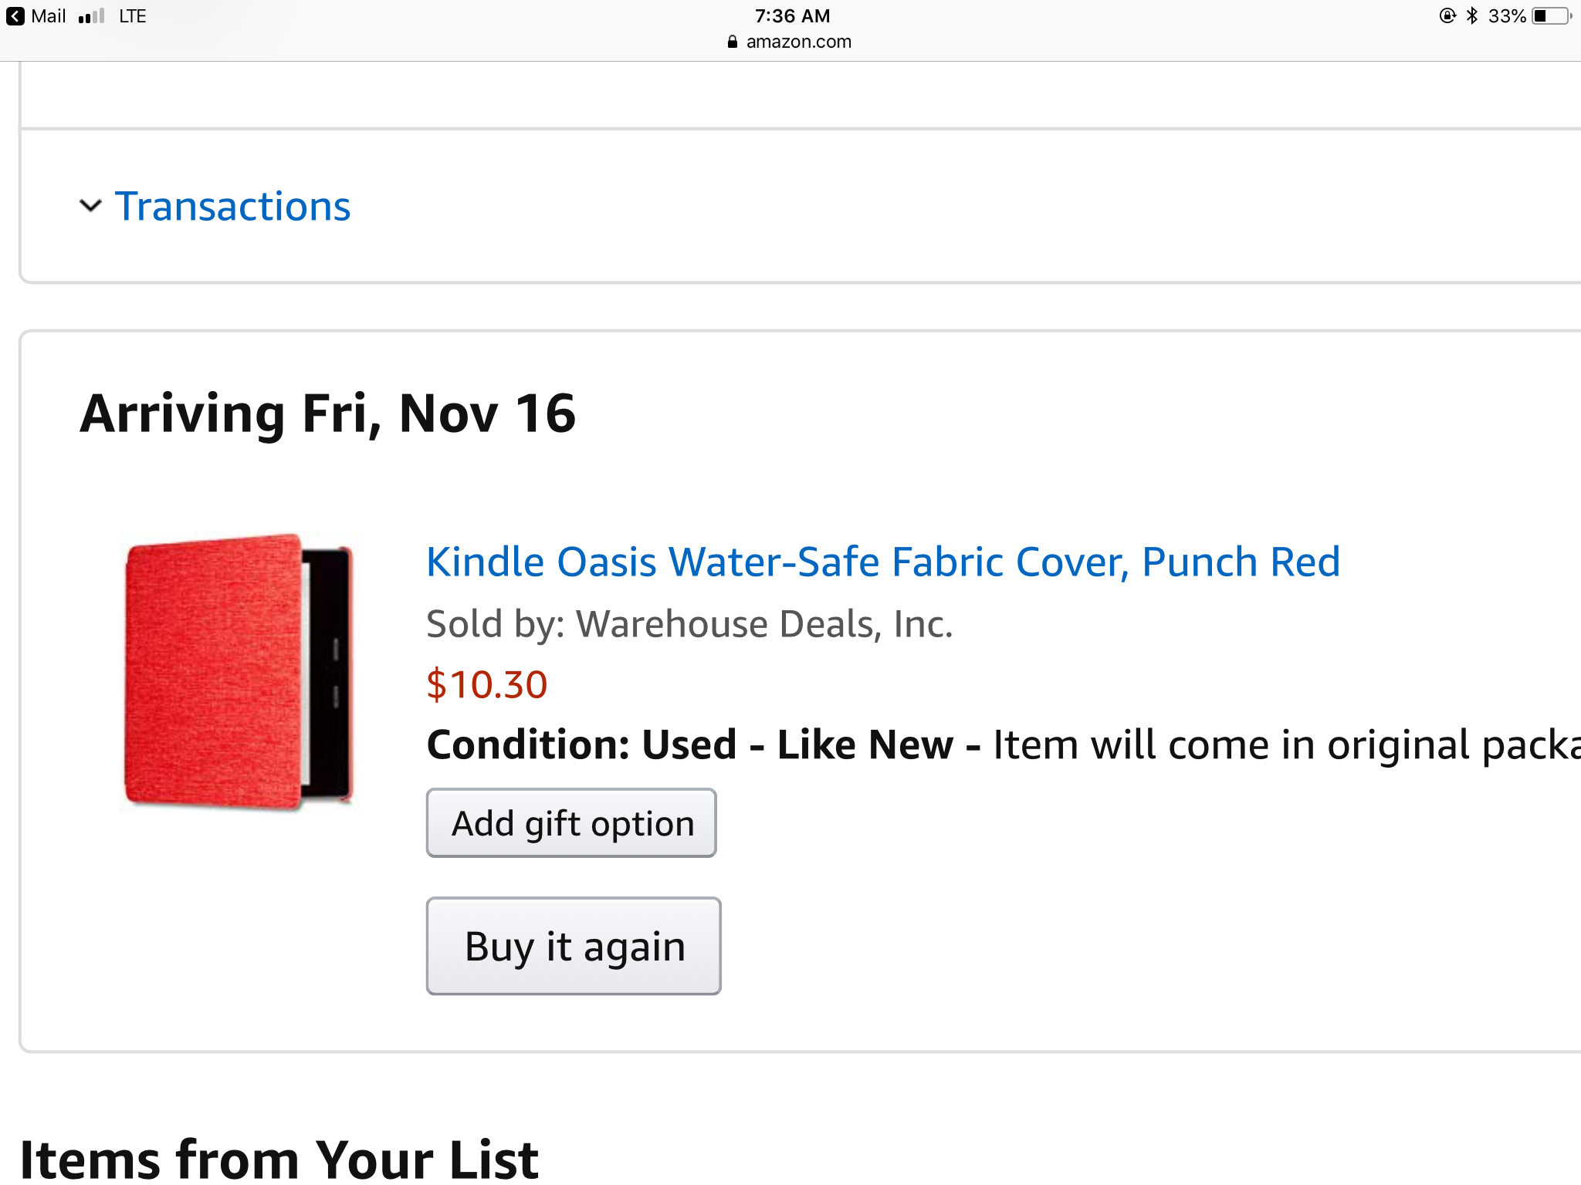
Task: Click the red Kindle cover thumbnail
Action: click(239, 671)
